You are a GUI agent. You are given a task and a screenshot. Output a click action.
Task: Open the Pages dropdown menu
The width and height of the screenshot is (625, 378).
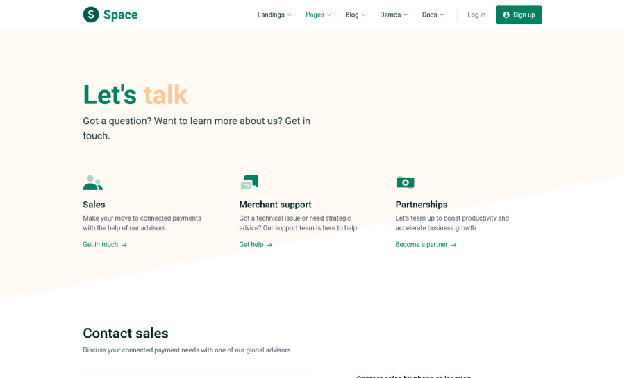318,15
